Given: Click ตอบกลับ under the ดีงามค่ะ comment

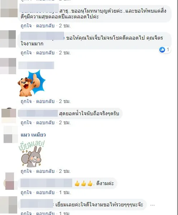Looking at the screenshot, I should tap(45, 193).
